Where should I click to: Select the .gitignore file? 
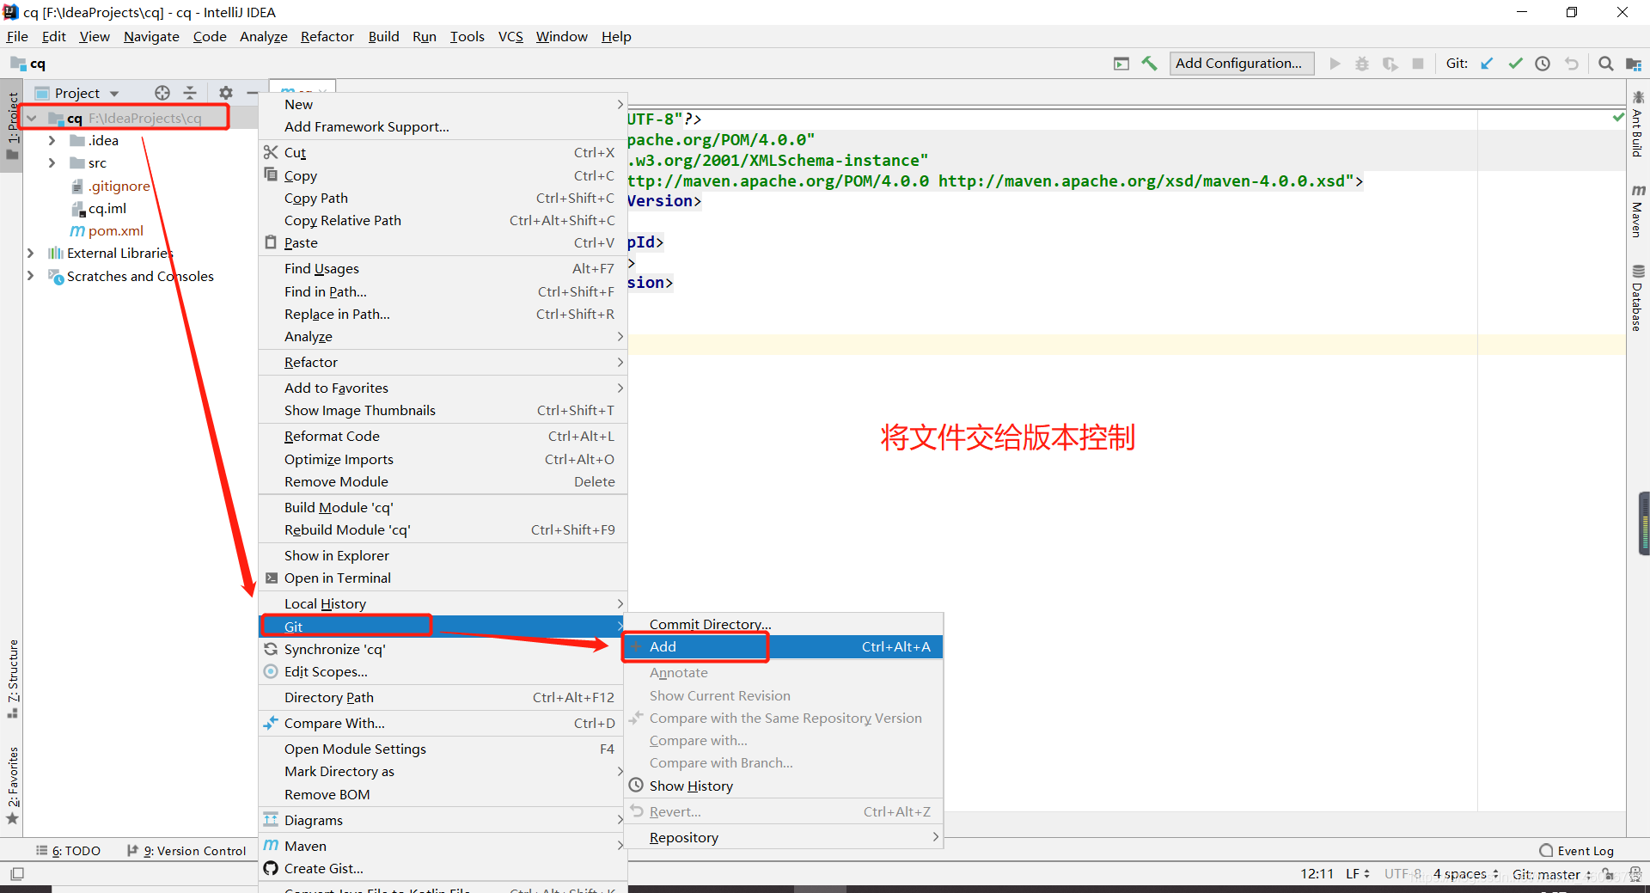click(x=119, y=187)
